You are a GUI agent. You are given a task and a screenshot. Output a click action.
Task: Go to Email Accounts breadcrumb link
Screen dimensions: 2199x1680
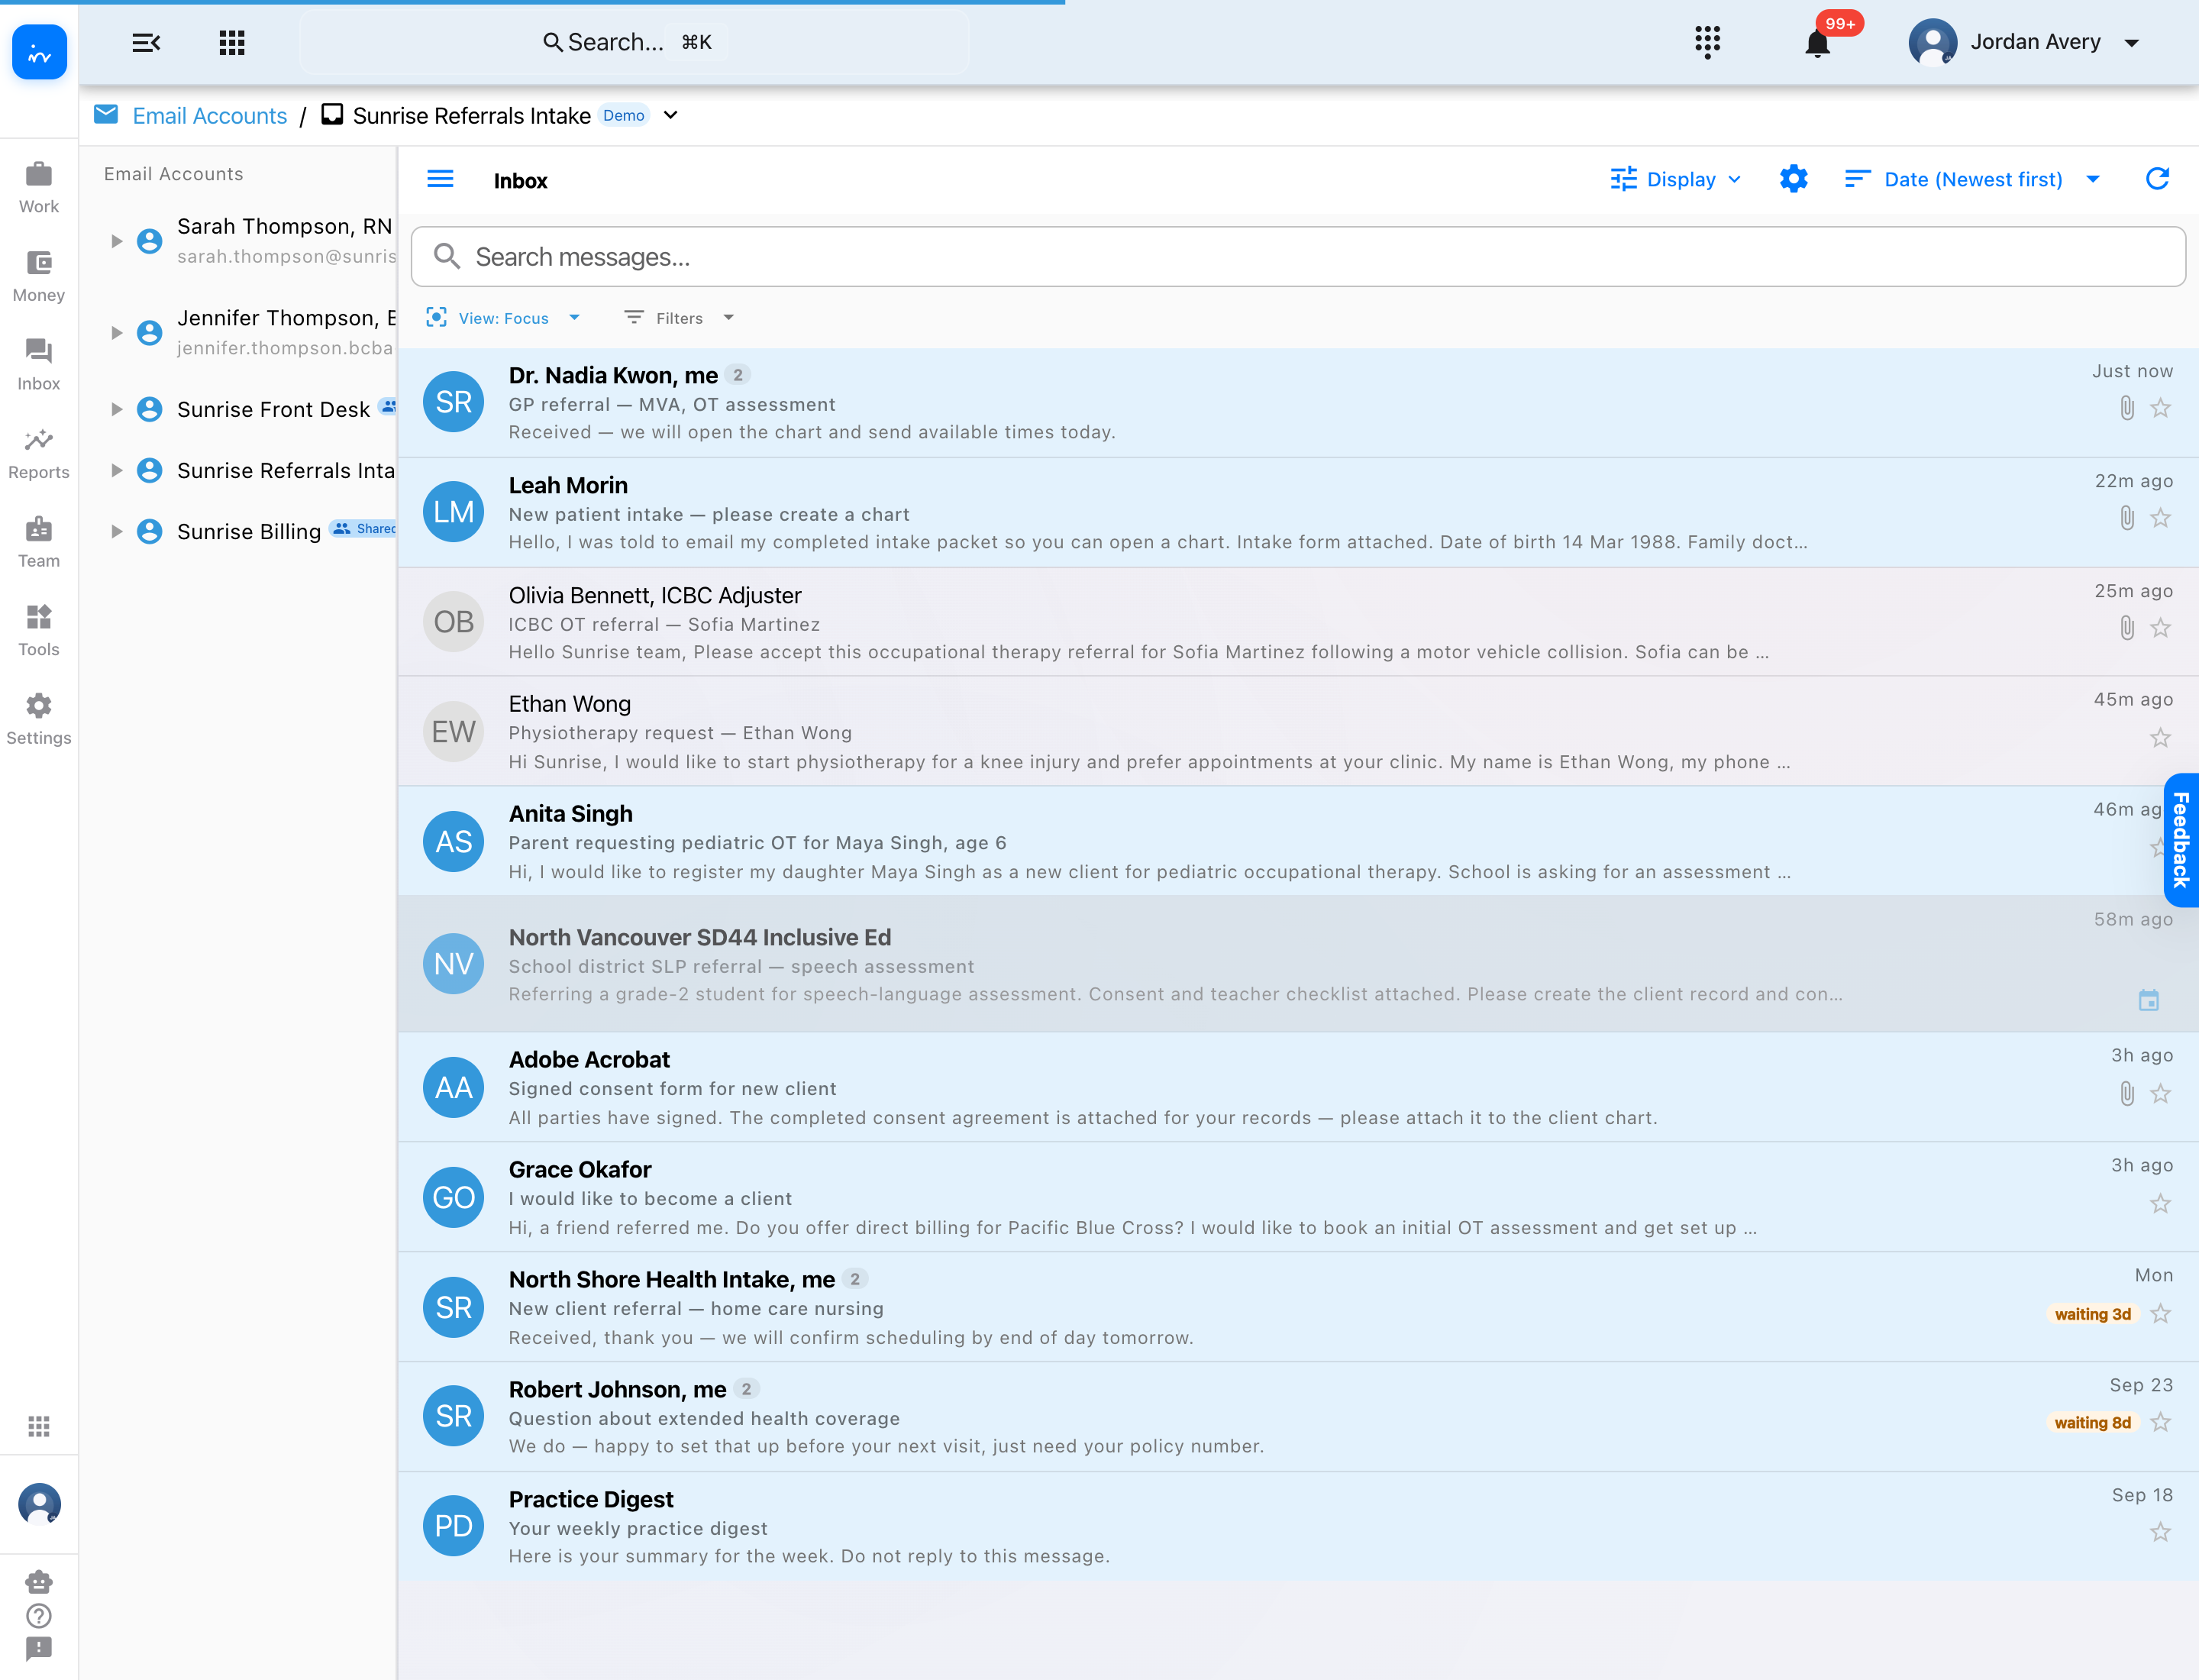[x=210, y=115]
